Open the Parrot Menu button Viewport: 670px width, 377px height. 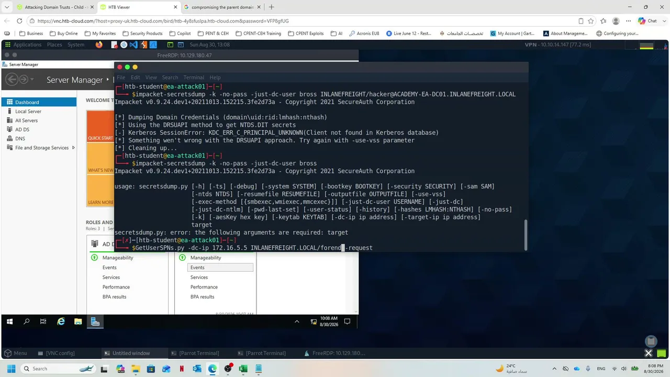16,353
